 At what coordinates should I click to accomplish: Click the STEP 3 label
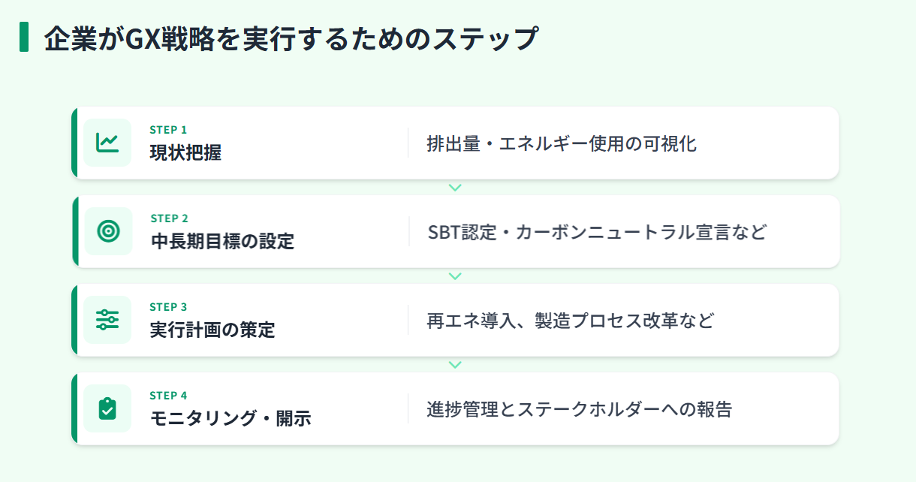tap(168, 307)
